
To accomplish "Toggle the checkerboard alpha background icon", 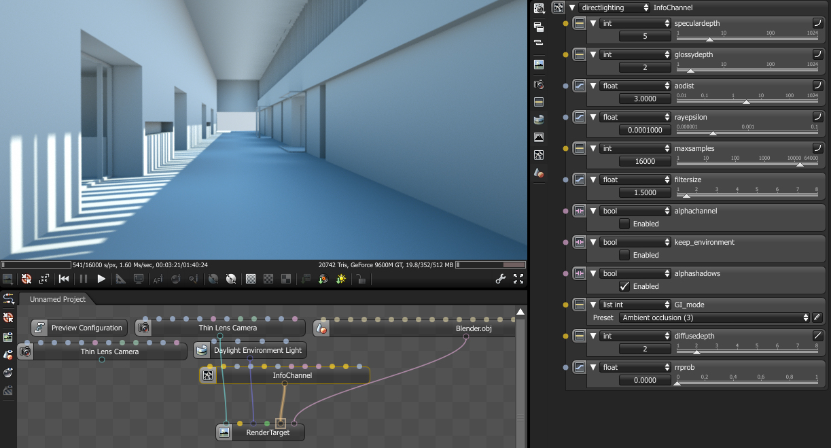I will [x=268, y=279].
